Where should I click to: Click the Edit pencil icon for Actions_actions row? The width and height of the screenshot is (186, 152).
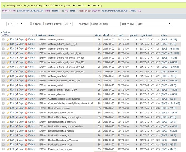(8, 40)
